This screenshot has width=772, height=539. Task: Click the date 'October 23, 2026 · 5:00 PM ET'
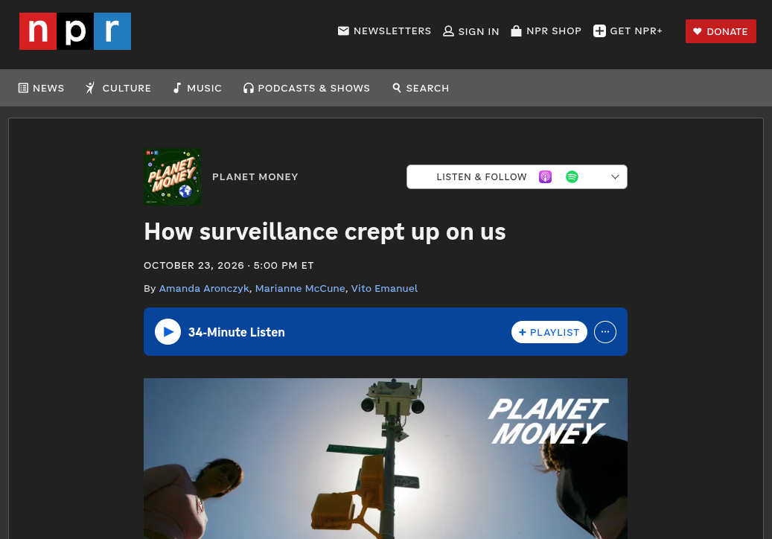pyautogui.click(x=229, y=265)
